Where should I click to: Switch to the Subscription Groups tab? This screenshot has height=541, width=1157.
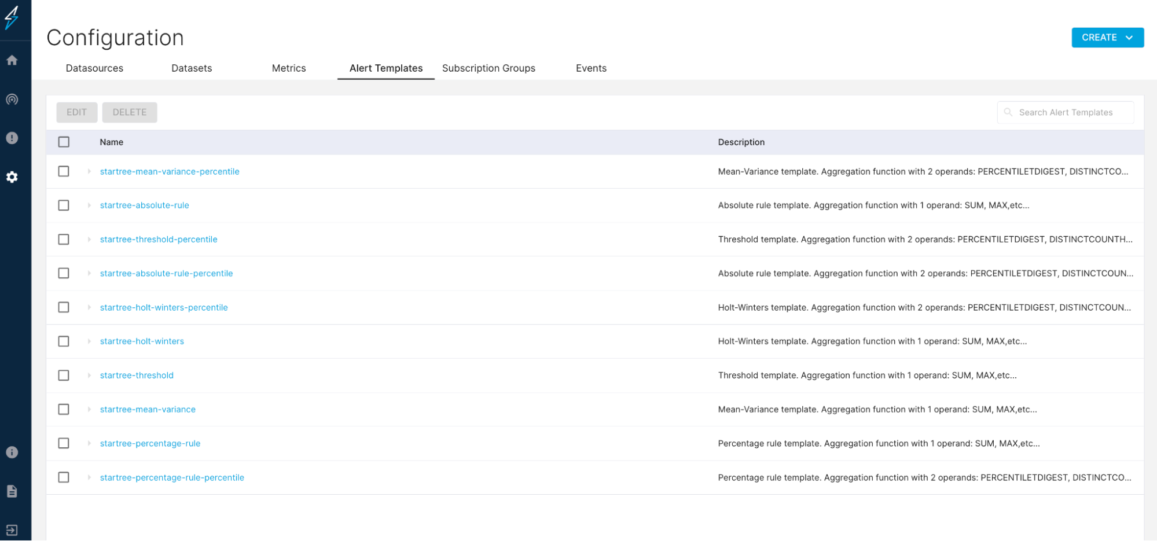(488, 68)
